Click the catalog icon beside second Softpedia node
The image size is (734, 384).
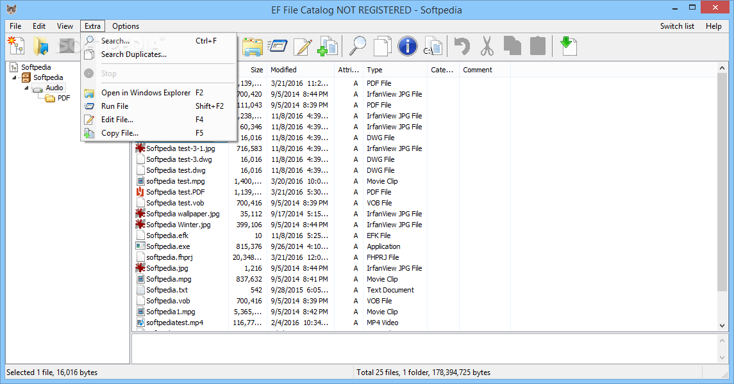(x=26, y=77)
